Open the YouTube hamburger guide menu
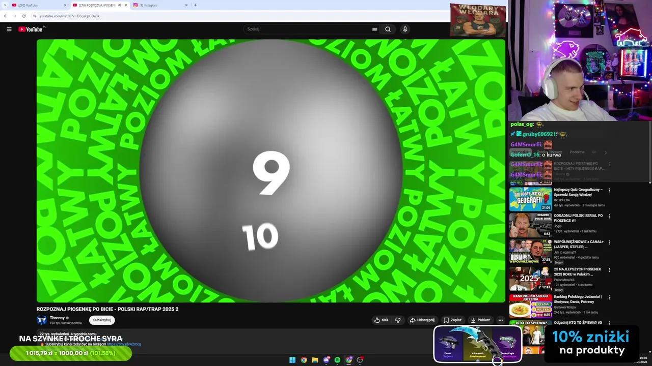This screenshot has width=652, height=366. pos(9,29)
